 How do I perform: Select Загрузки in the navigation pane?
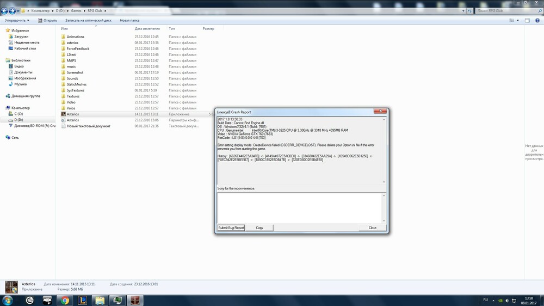click(21, 36)
